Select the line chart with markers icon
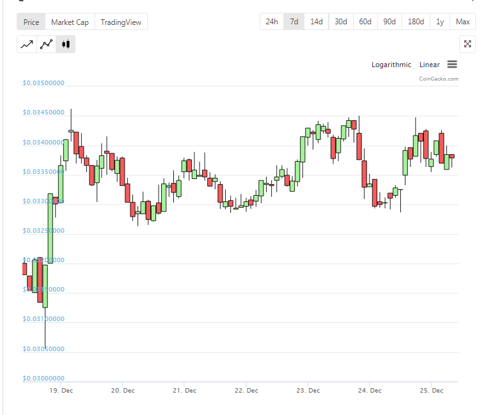The image size is (486, 415). click(x=47, y=44)
